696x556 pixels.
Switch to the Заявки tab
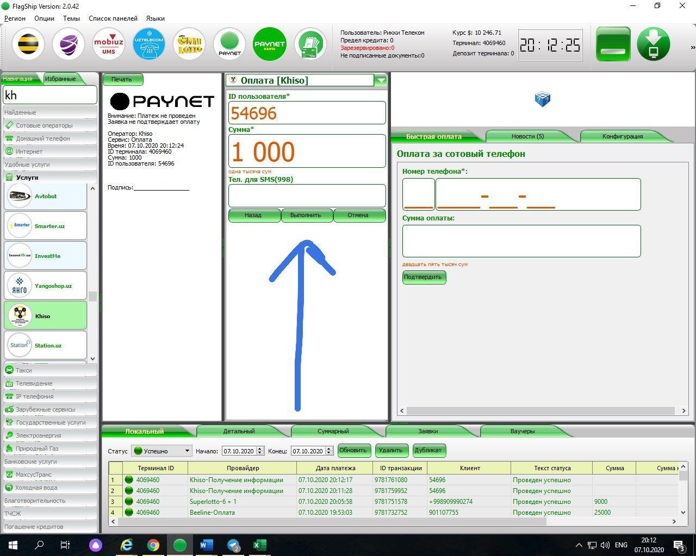tap(428, 431)
